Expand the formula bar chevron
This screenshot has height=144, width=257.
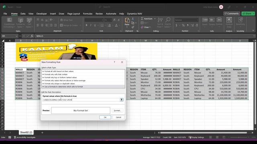pyautogui.click(x=254, y=36)
